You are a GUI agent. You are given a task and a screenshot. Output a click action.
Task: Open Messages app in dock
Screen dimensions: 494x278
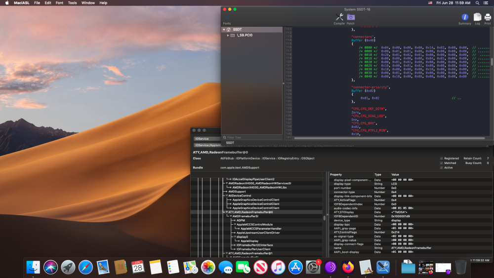[226, 267]
